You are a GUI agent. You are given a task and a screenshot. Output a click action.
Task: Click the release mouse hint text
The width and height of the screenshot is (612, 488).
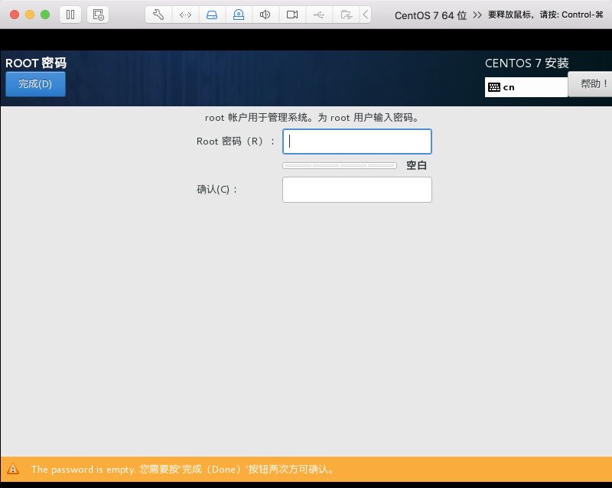pyautogui.click(x=545, y=15)
